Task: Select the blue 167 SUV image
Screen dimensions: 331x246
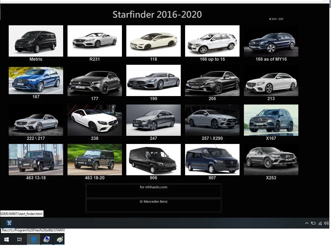Action: pyautogui.click(x=36, y=81)
